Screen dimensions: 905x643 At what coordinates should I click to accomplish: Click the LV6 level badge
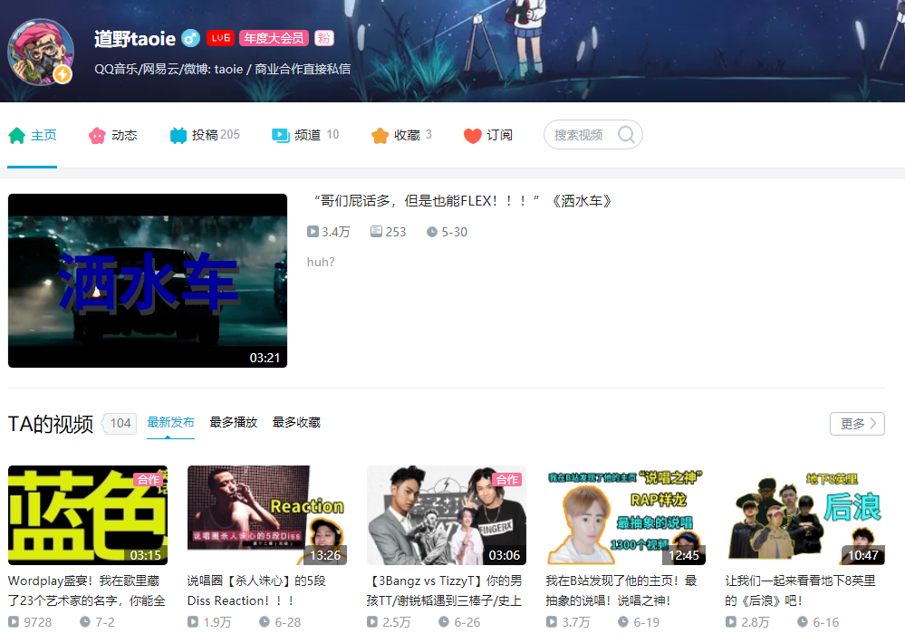point(220,38)
